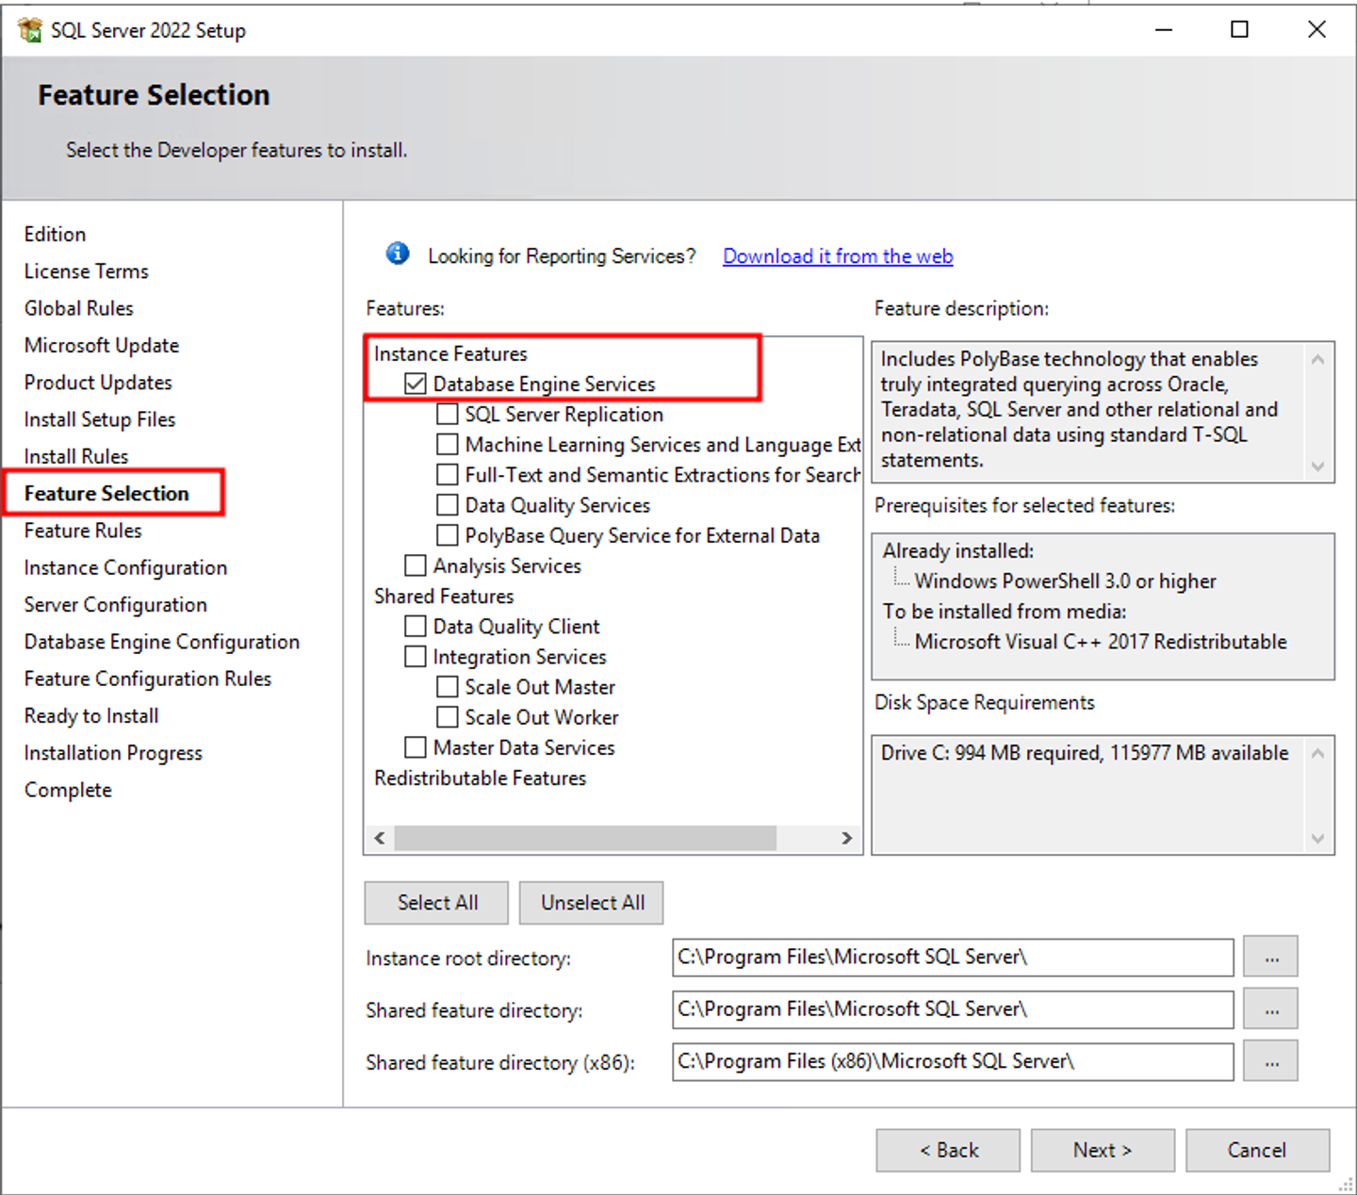Browse for Instance root directory

pyautogui.click(x=1271, y=957)
